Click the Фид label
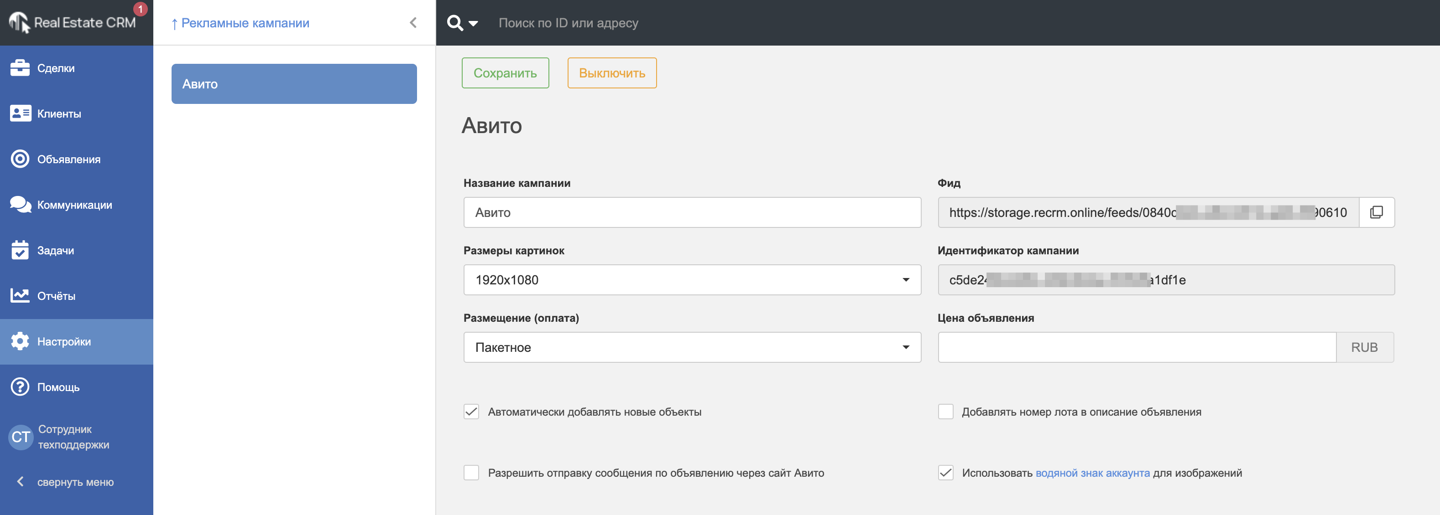Image resolution: width=1440 pixels, height=515 pixels. coord(949,183)
